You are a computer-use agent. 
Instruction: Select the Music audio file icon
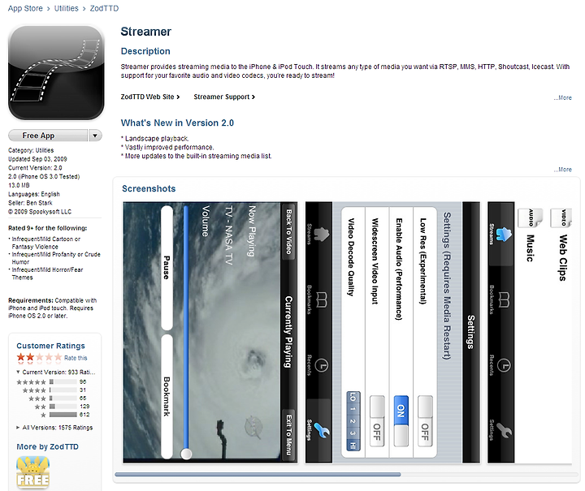tap(530, 218)
